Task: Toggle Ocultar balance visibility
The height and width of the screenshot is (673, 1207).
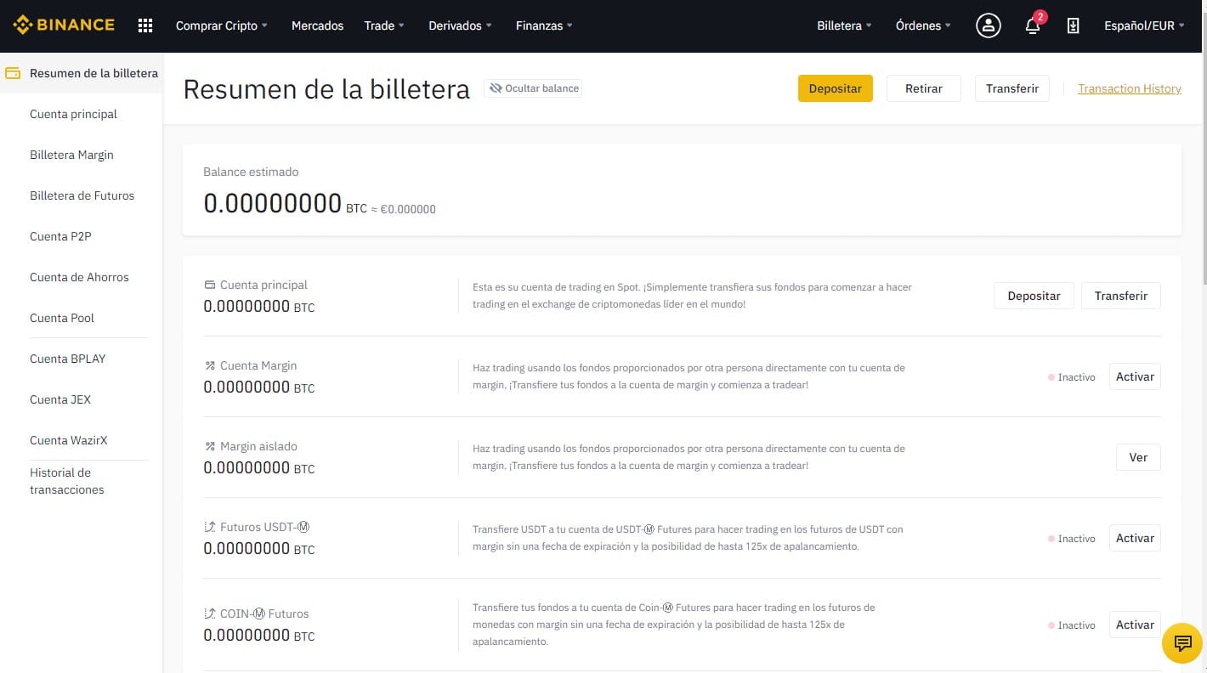Action: click(x=533, y=88)
